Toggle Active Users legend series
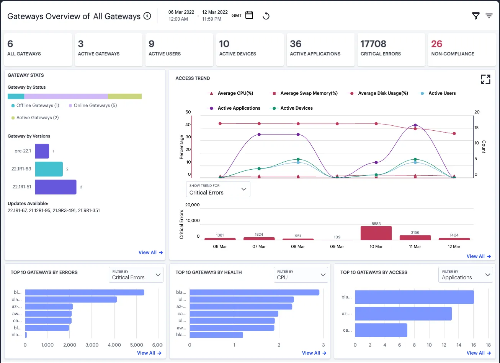 437,93
